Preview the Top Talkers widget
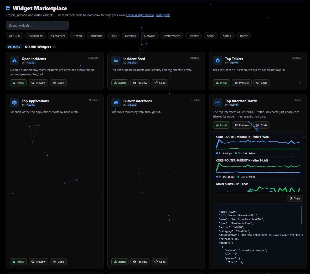Screen dimensions: 310x274 coord(242,83)
